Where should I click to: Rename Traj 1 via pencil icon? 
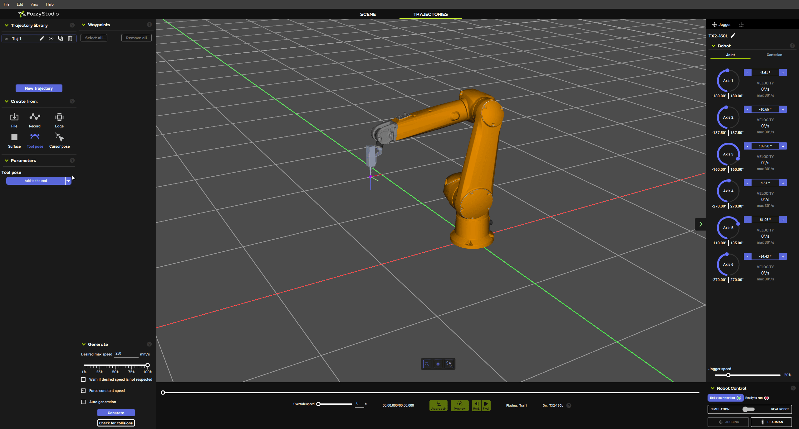[42, 39]
